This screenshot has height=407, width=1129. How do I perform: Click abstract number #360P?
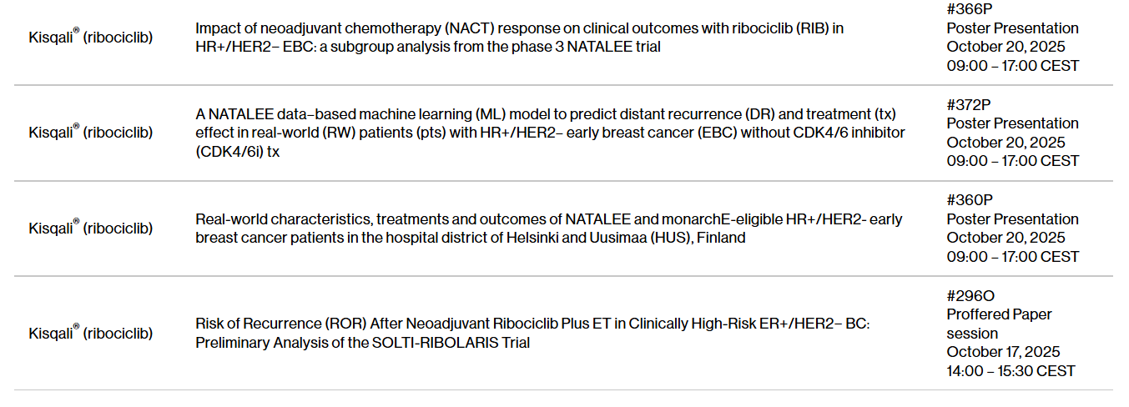point(970,200)
